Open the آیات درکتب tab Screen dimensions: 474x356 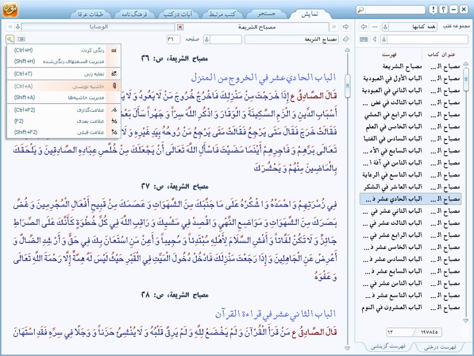point(178,14)
